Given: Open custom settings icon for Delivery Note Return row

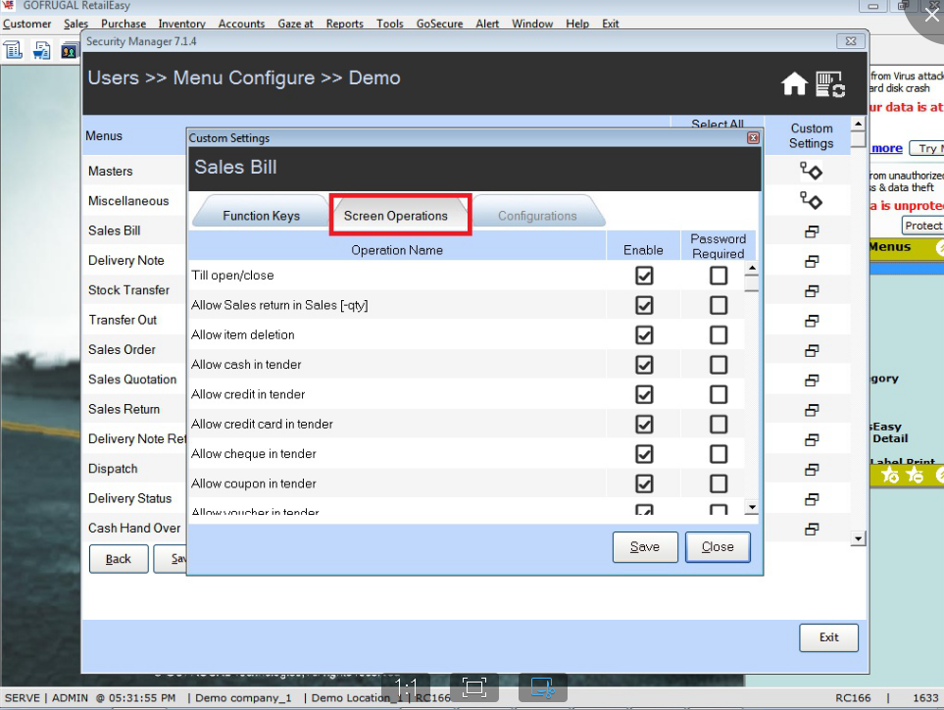Looking at the screenshot, I should (x=812, y=439).
